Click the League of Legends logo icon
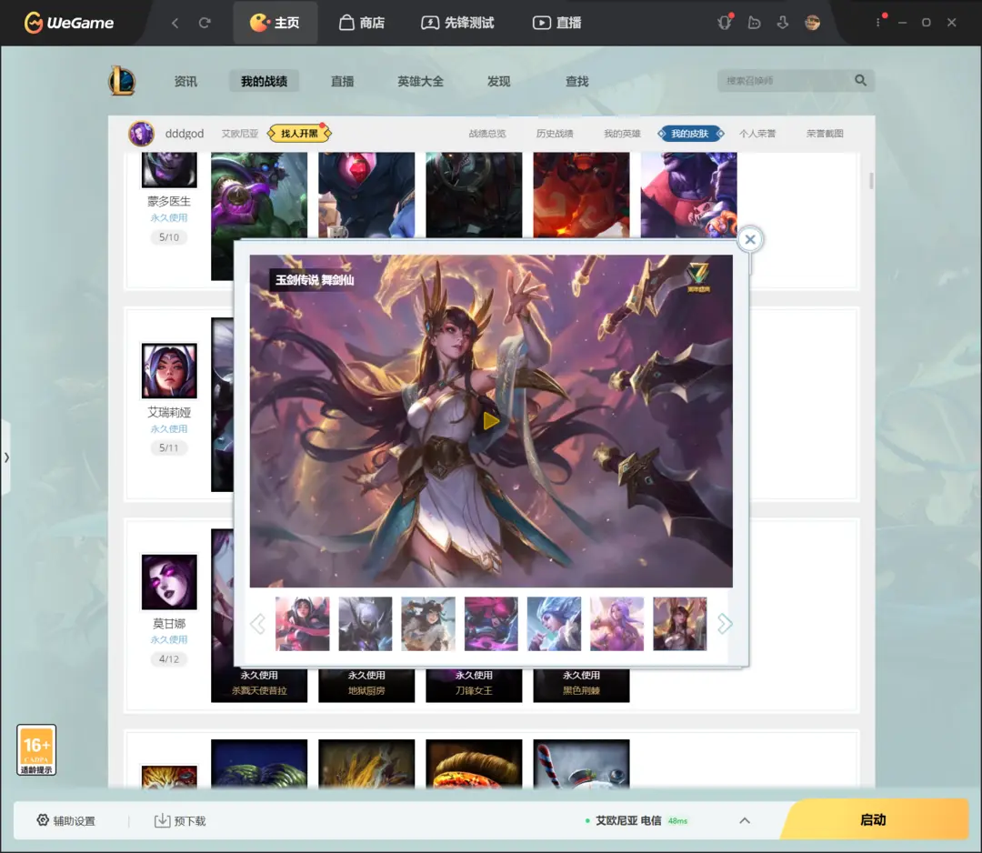The width and height of the screenshot is (982, 853). [122, 80]
